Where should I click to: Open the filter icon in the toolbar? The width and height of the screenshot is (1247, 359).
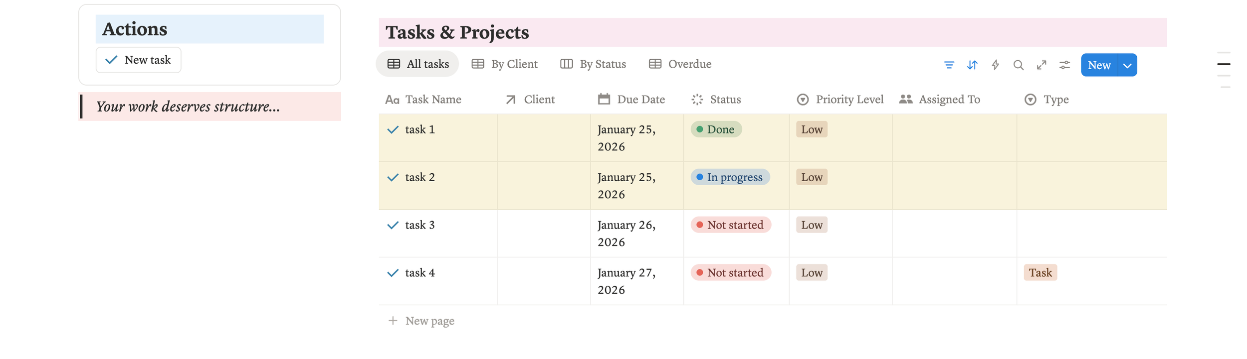[949, 65]
